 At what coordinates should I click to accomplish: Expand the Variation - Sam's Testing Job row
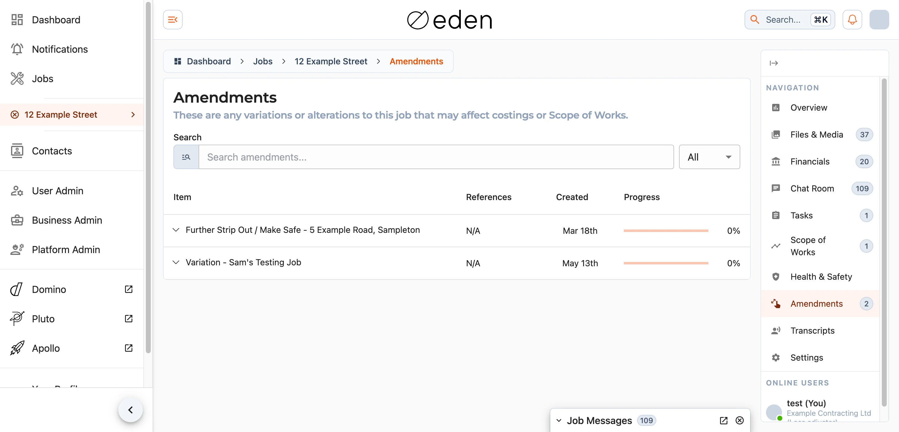pyautogui.click(x=176, y=262)
